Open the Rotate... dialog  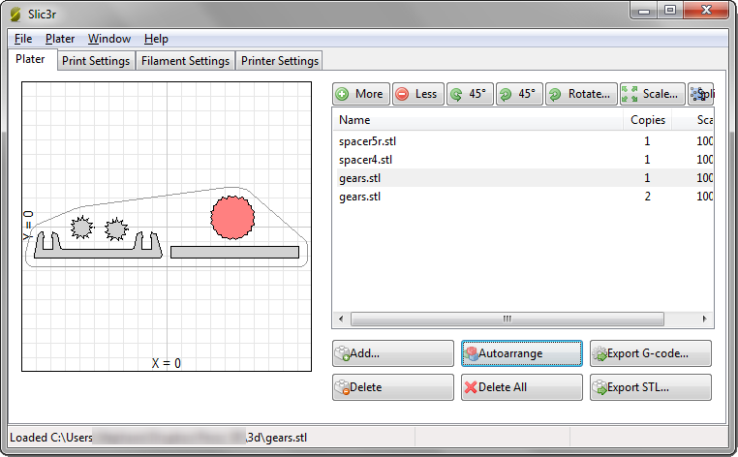(581, 94)
